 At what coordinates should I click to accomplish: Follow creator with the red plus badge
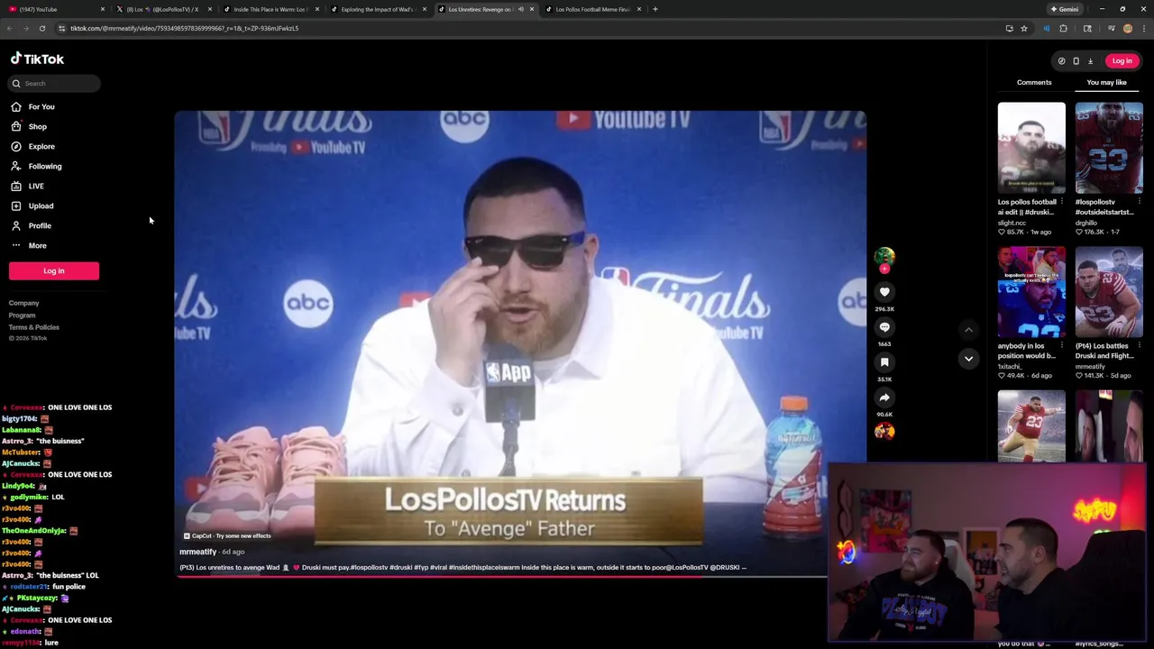884,269
